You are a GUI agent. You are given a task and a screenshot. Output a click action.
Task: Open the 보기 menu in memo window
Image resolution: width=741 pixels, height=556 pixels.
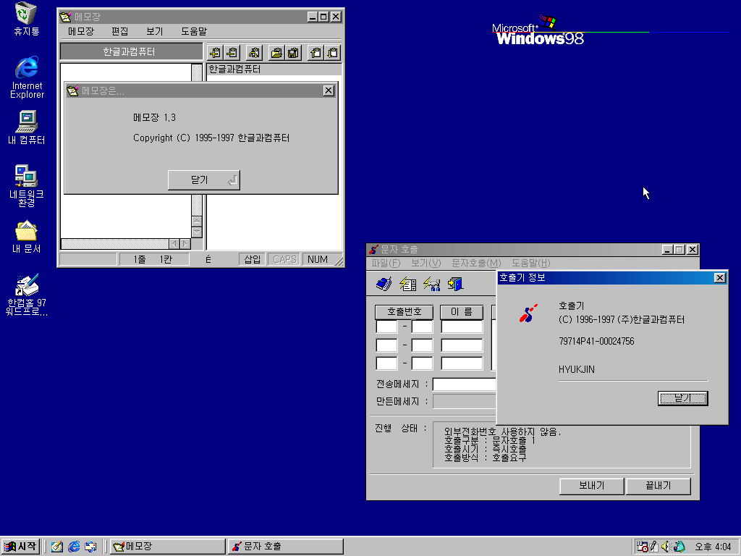click(155, 31)
